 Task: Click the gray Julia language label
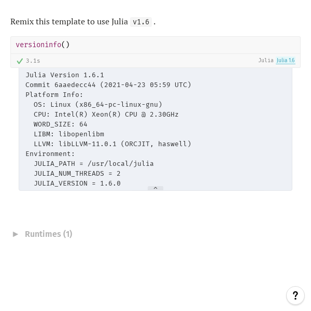pyautogui.click(x=266, y=60)
